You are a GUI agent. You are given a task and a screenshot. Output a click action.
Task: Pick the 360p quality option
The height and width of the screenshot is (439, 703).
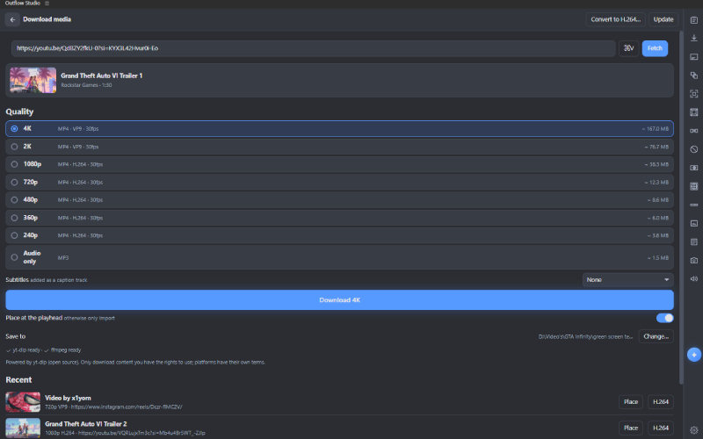(339, 218)
